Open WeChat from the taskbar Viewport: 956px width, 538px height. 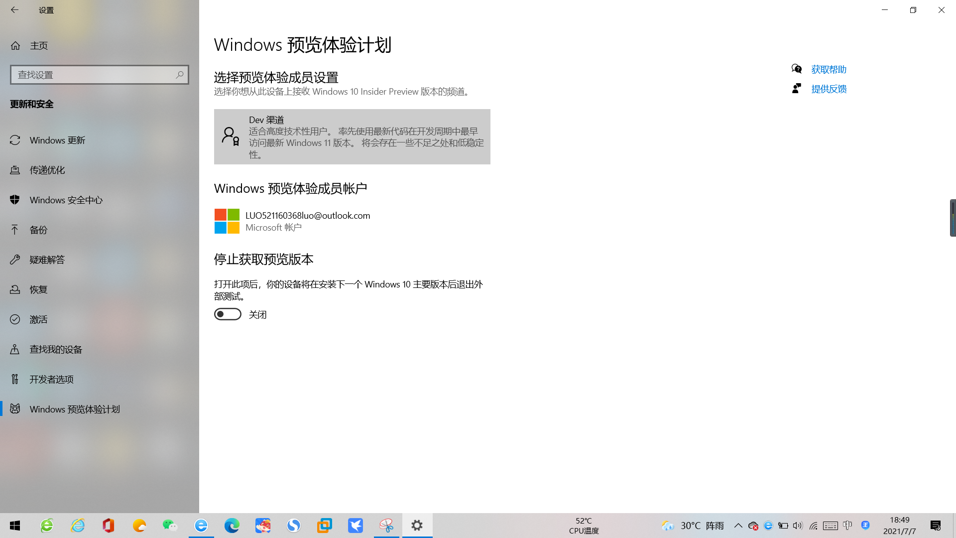click(170, 526)
